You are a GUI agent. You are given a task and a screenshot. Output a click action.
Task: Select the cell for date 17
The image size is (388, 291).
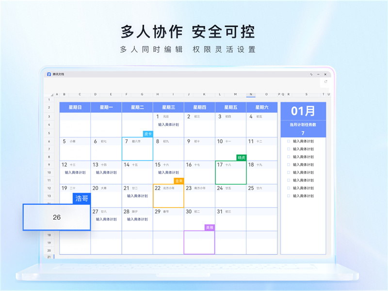[230, 173]
